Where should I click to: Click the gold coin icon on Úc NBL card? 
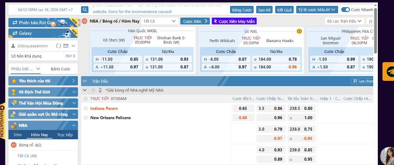click(299, 31)
